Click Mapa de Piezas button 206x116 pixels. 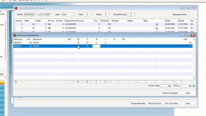click(155, 103)
